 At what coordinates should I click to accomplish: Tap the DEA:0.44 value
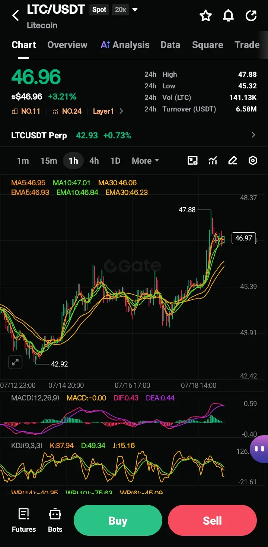point(160,398)
